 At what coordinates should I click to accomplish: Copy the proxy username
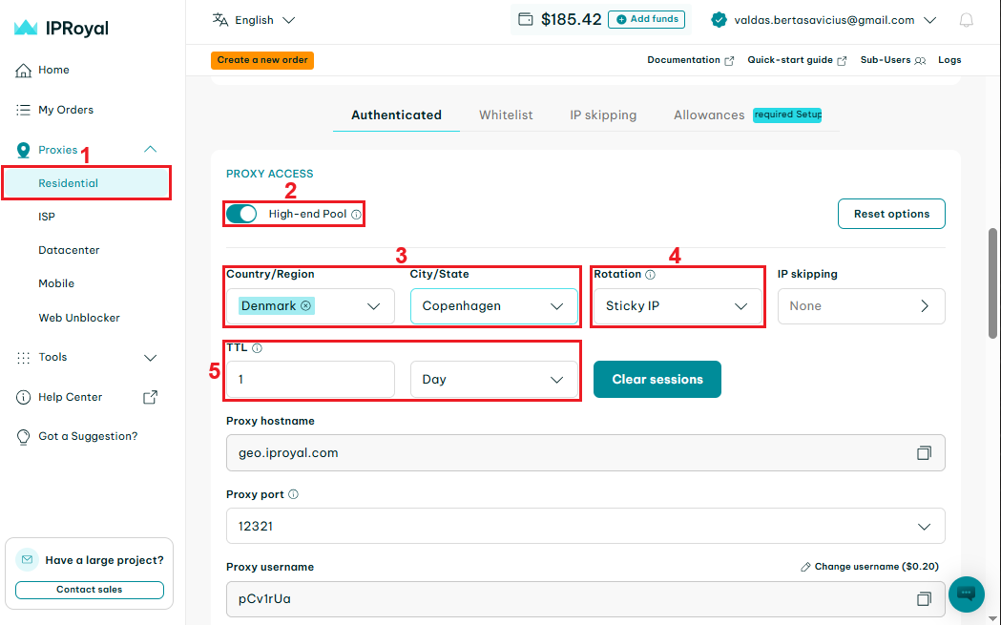point(924,599)
